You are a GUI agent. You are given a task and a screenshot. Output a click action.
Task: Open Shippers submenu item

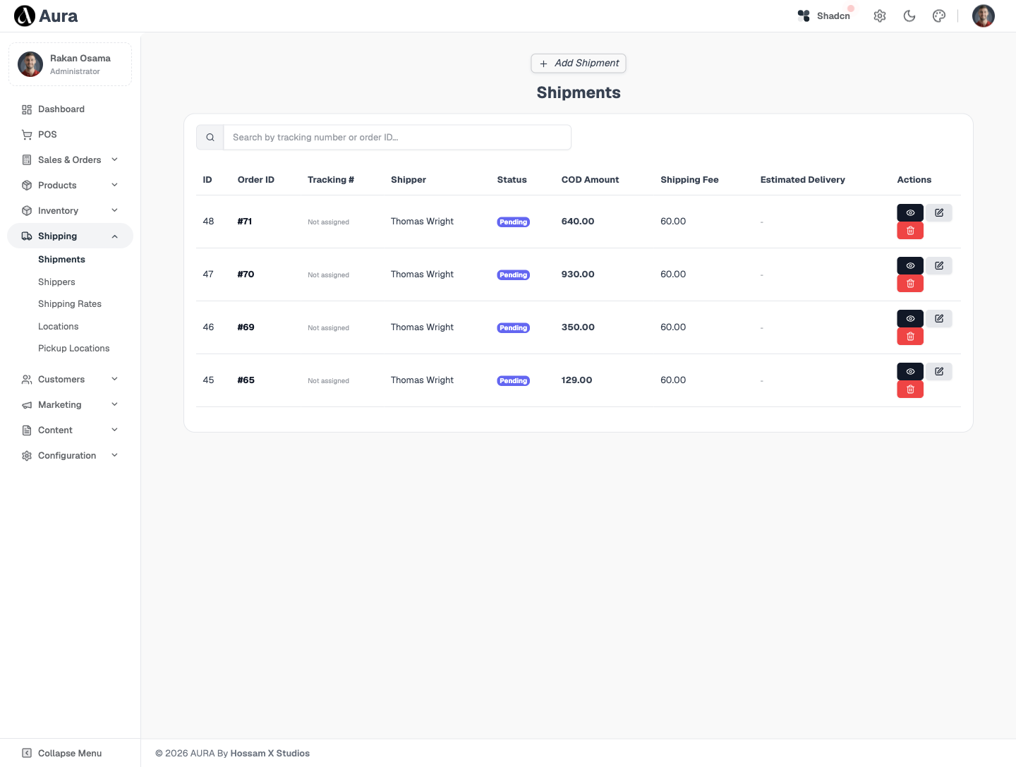click(x=56, y=282)
